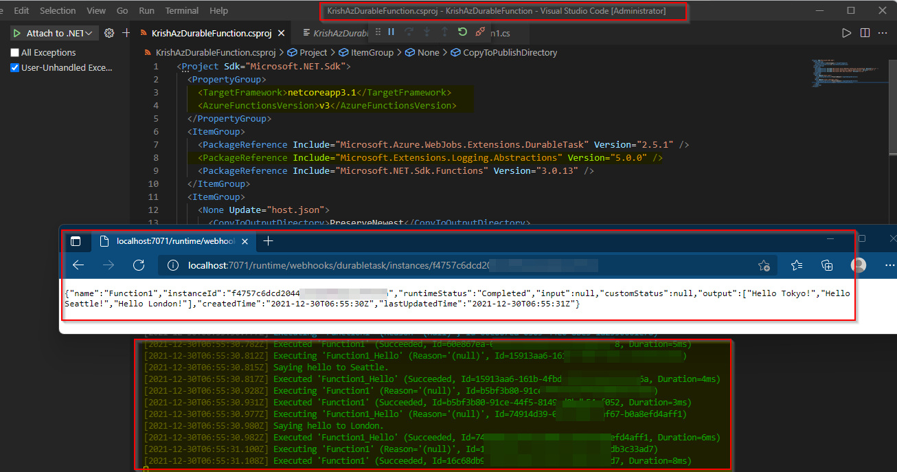
Task: Open the Terminal menu
Action: (181, 10)
